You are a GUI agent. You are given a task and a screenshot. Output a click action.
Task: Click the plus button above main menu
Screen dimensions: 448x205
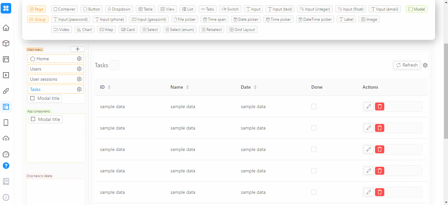click(x=78, y=49)
